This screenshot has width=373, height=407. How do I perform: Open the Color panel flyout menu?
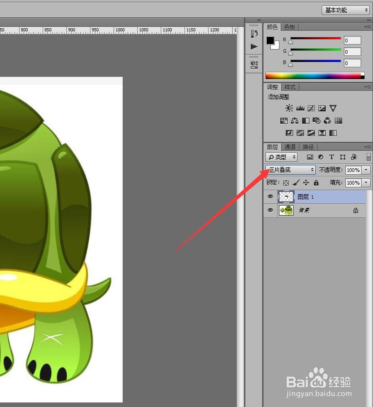[368, 27]
